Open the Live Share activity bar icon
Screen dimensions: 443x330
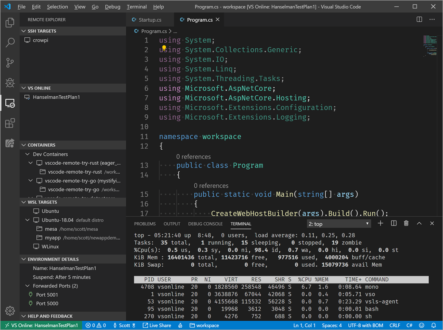tap(10, 143)
